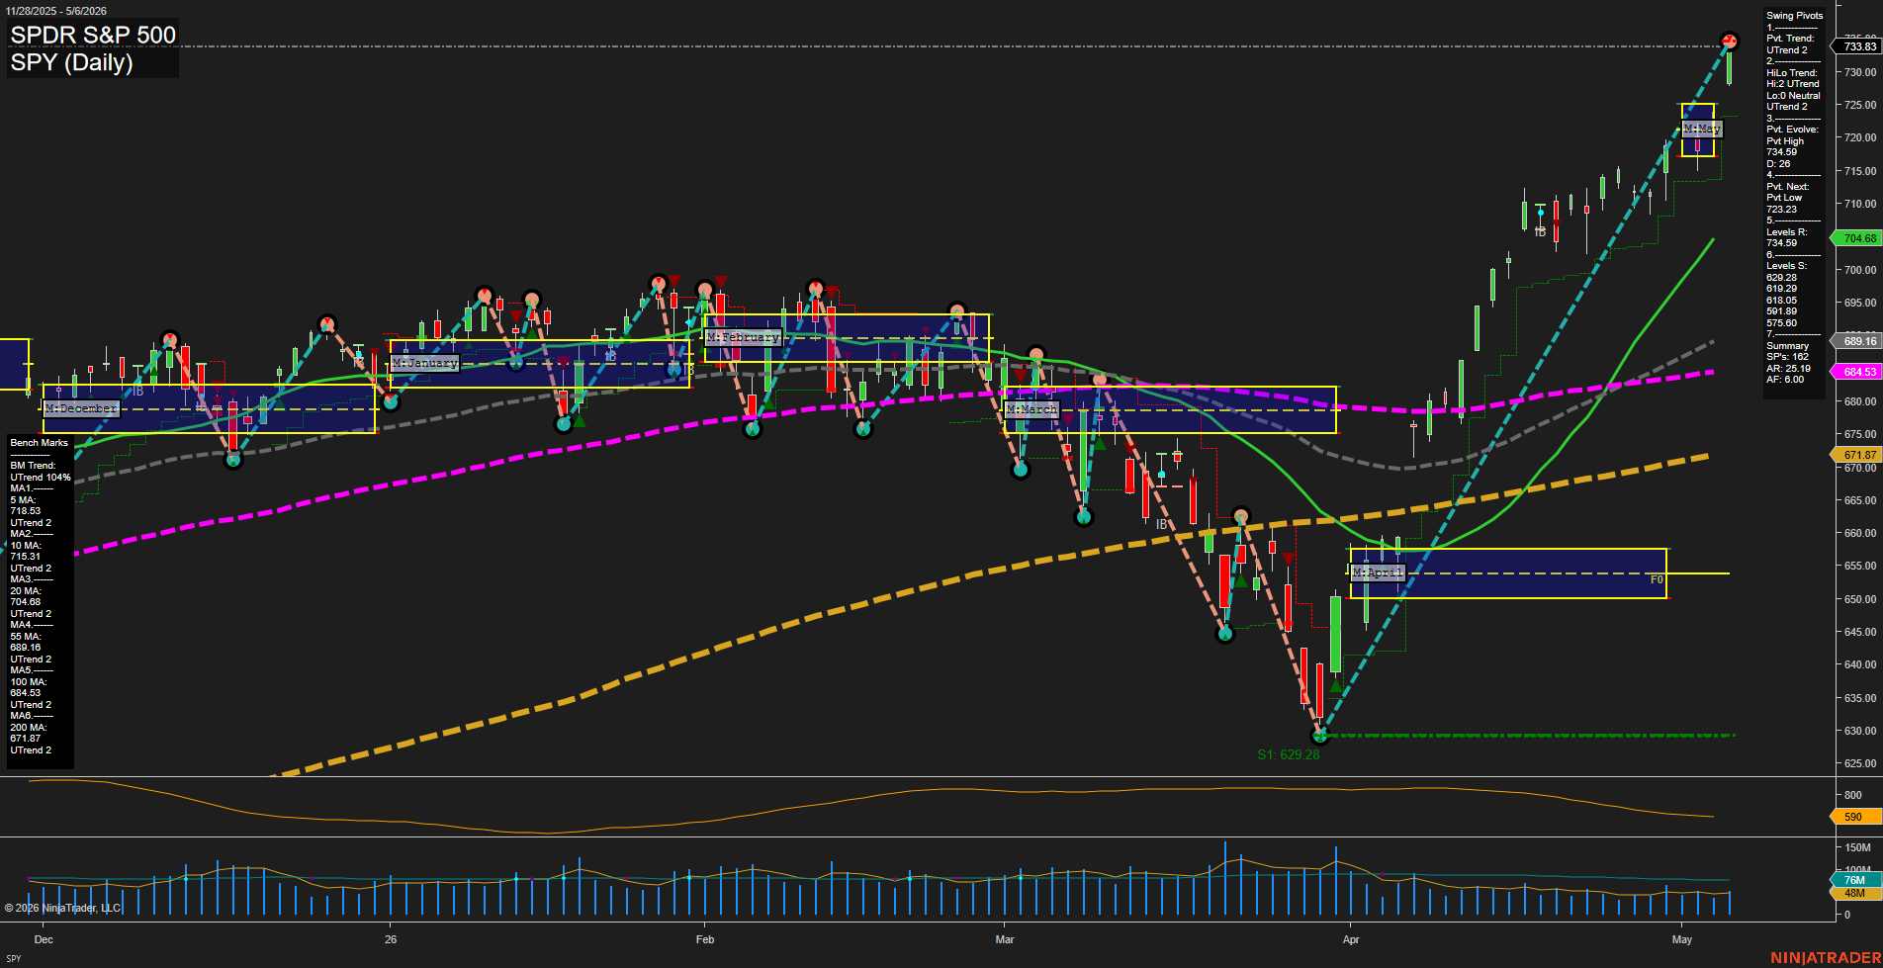
Task: Click the UTrend 104% benchmark value
Action: coord(41,478)
